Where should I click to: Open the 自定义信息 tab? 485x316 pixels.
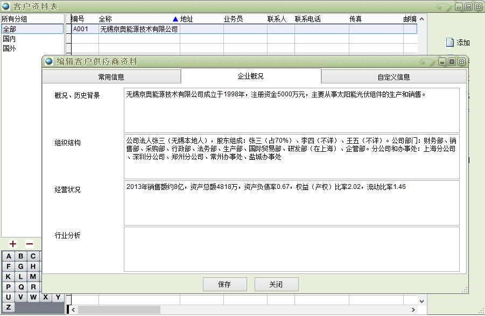393,77
